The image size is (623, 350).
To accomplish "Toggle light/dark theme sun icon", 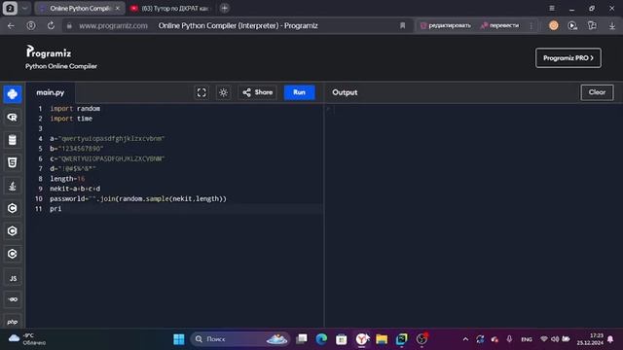I will coord(223,92).
